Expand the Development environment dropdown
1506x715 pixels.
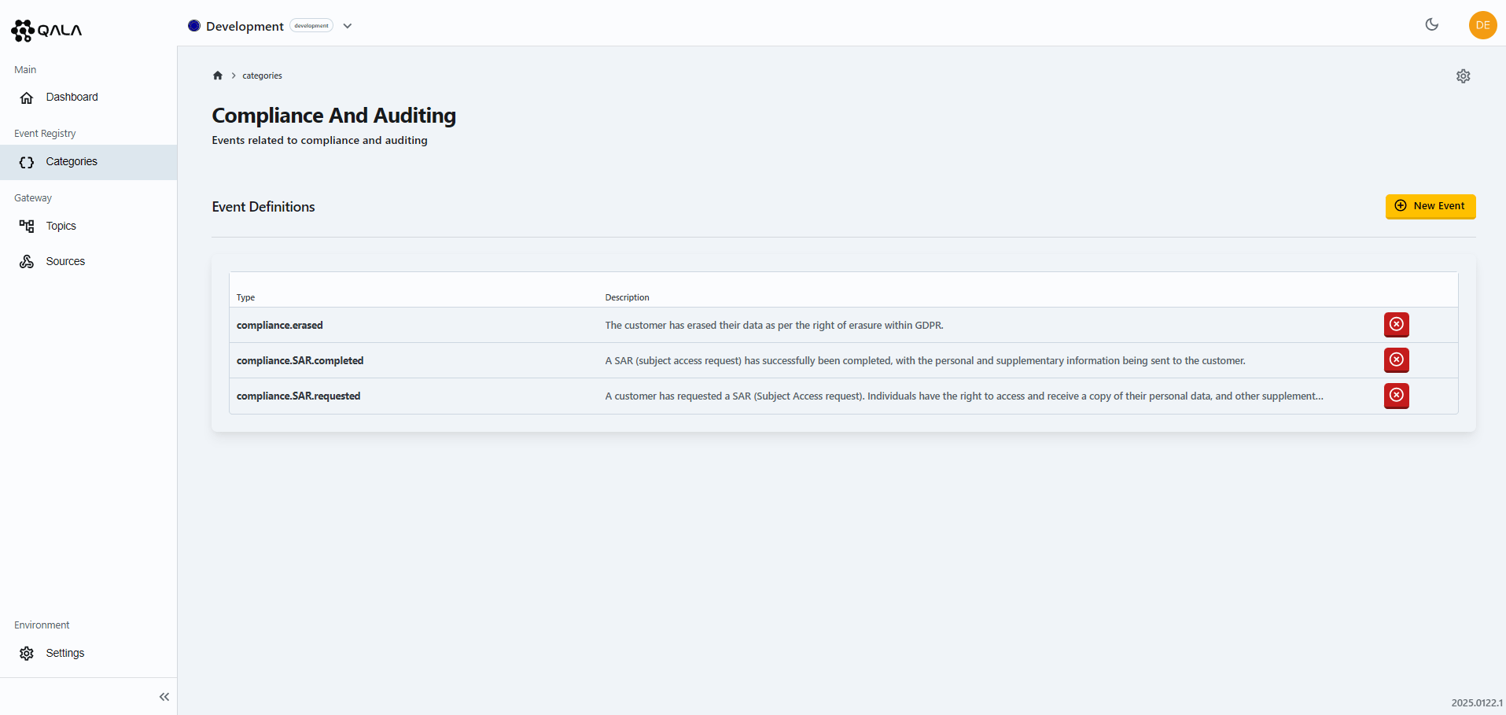pos(348,26)
